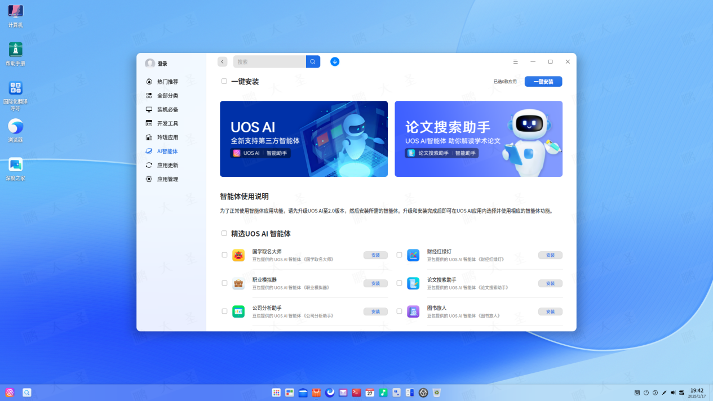Check the 财经红绿灯 checkbox

[399, 255]
